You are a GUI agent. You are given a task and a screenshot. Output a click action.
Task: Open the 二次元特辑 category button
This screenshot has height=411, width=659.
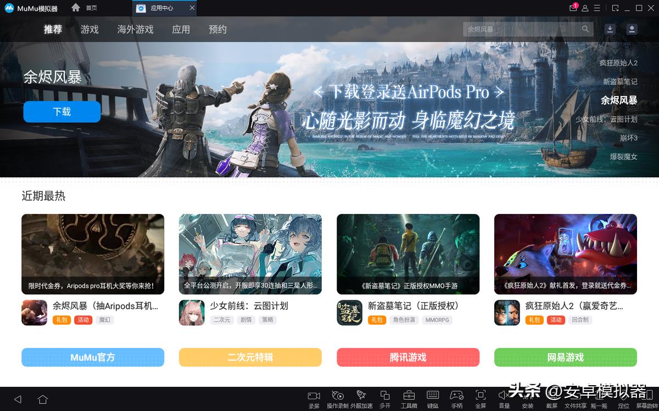(250, 357)
